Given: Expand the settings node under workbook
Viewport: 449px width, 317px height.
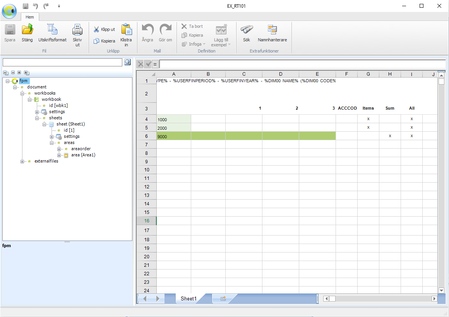Looking at the screenshot, I should pyautogui.click(x=37, y=112).
